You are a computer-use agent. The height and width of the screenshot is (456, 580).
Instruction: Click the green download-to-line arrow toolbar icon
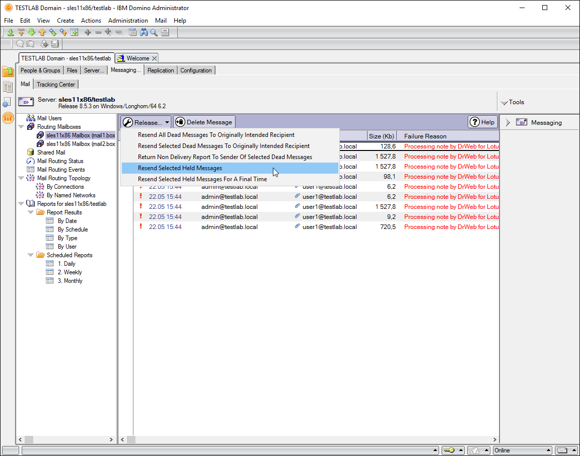(11, 33)
